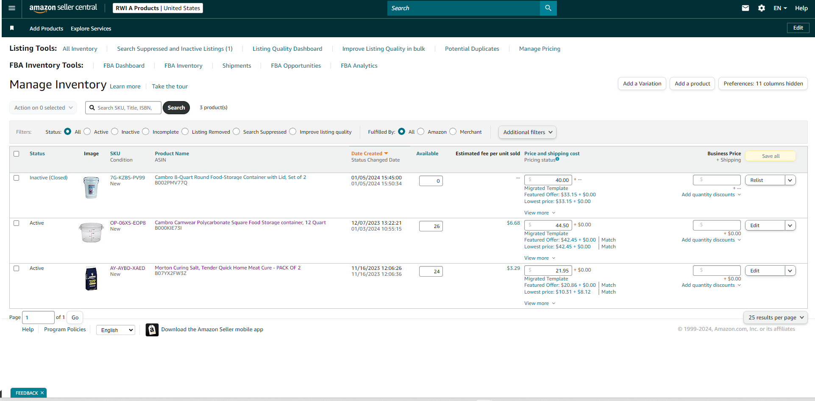Select the Active status filter radio
Screen dimensions: 815x401
(87, 132)
